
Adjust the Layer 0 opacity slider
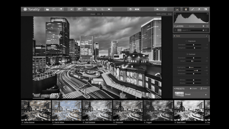tap(197, 30)
